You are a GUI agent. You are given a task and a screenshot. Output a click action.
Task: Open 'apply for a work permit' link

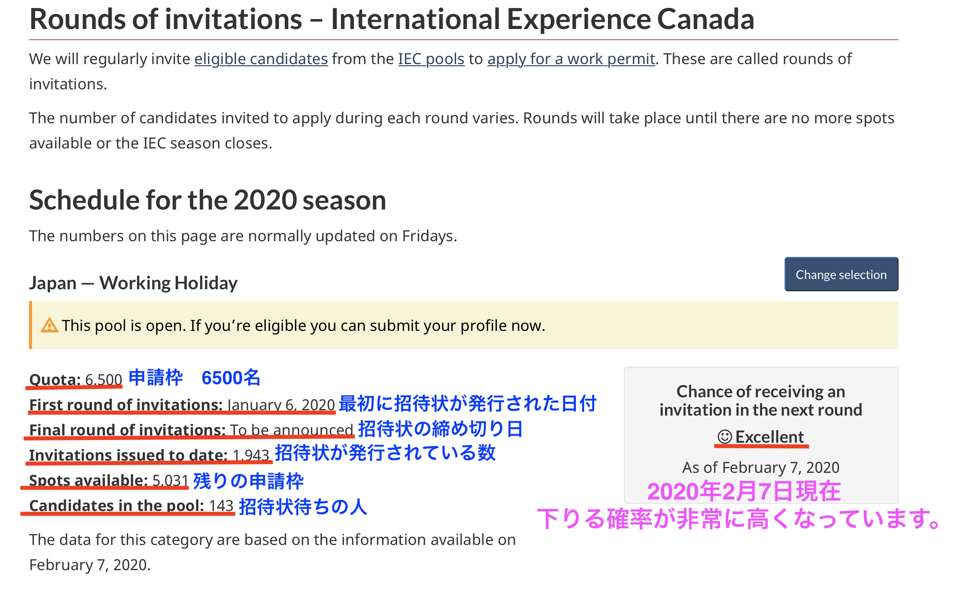point(571,59)
